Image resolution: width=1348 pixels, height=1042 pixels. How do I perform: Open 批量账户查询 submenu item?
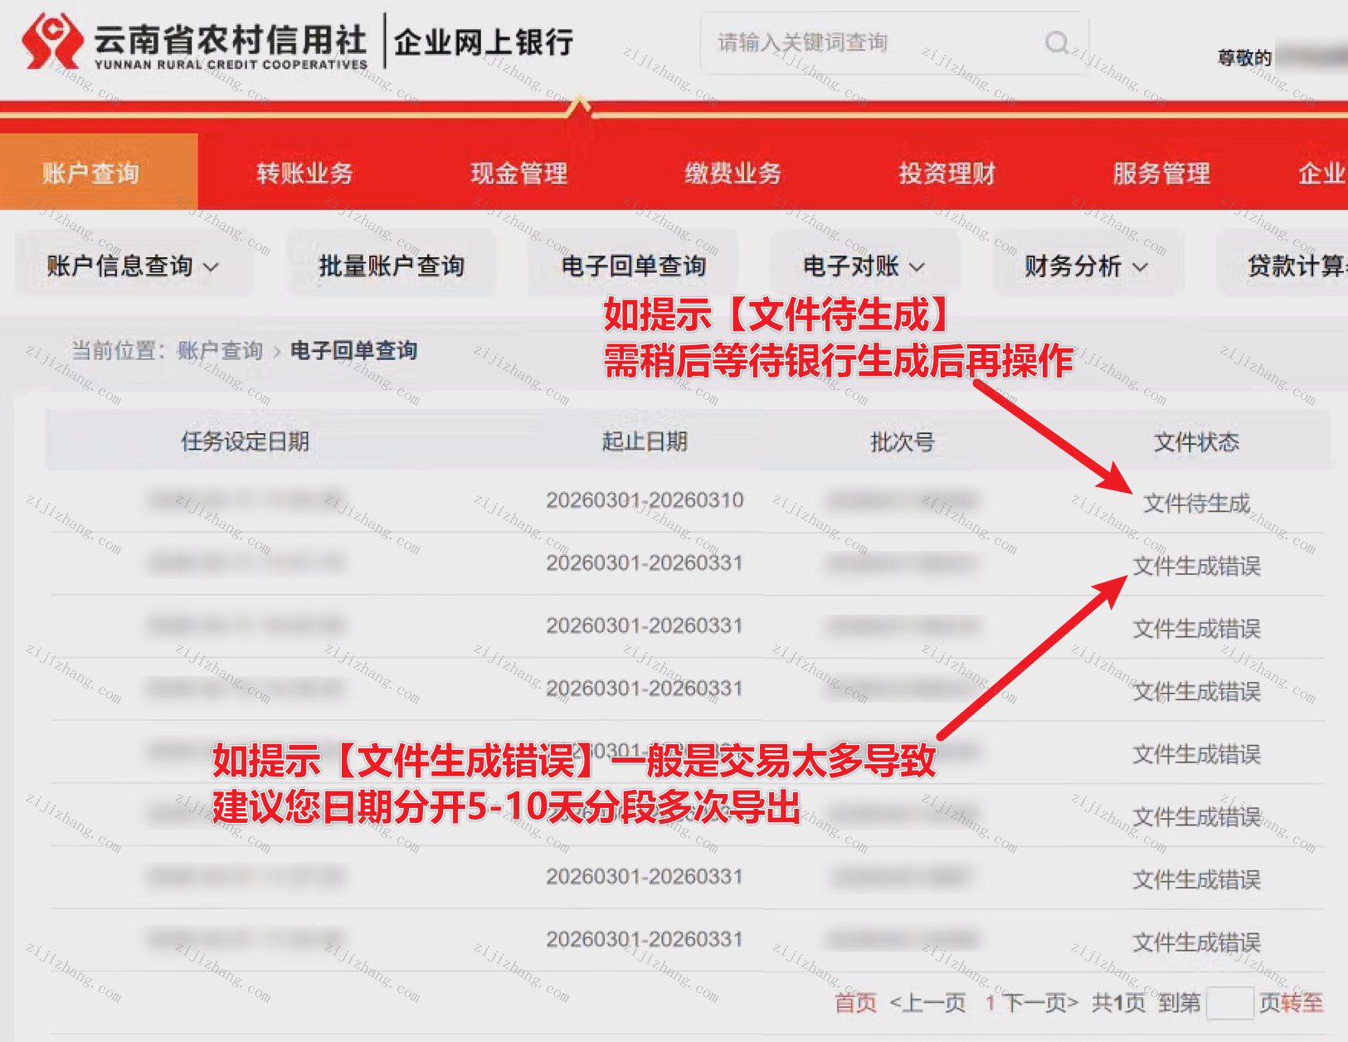click(392, 265)
